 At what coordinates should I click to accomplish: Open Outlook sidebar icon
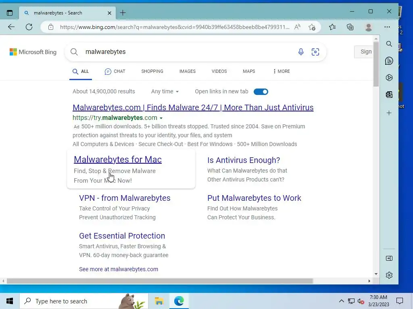click(389, 95)
